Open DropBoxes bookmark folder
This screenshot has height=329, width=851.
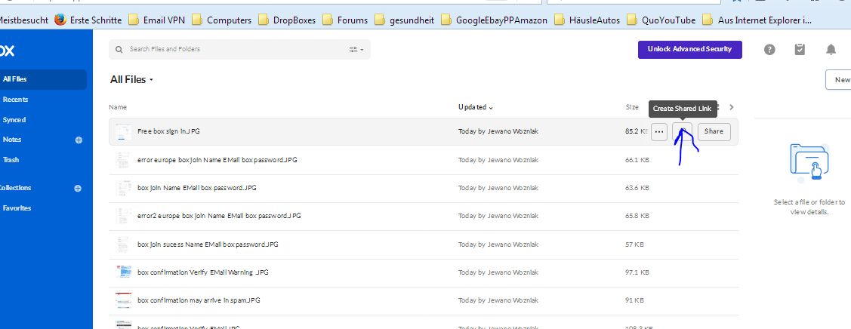(287, 20)
